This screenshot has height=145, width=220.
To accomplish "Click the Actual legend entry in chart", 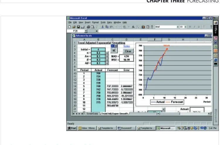I will (158, 102).
